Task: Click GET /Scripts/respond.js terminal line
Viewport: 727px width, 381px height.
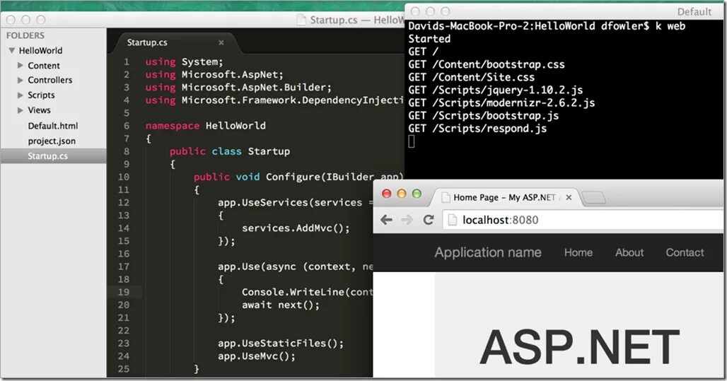Action: pos(477,129)
